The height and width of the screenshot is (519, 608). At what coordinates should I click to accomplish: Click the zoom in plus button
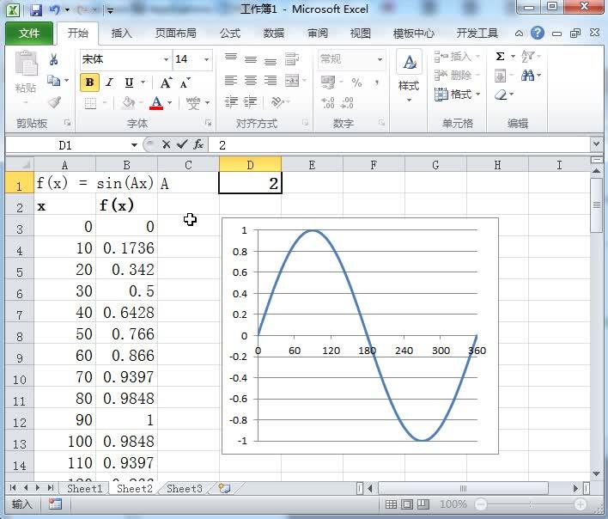(x=580, y=504)
